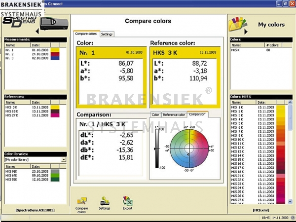The image size is (296, 222).
Task: Click the [HKS.xml] file label
Action: (261, 210)
